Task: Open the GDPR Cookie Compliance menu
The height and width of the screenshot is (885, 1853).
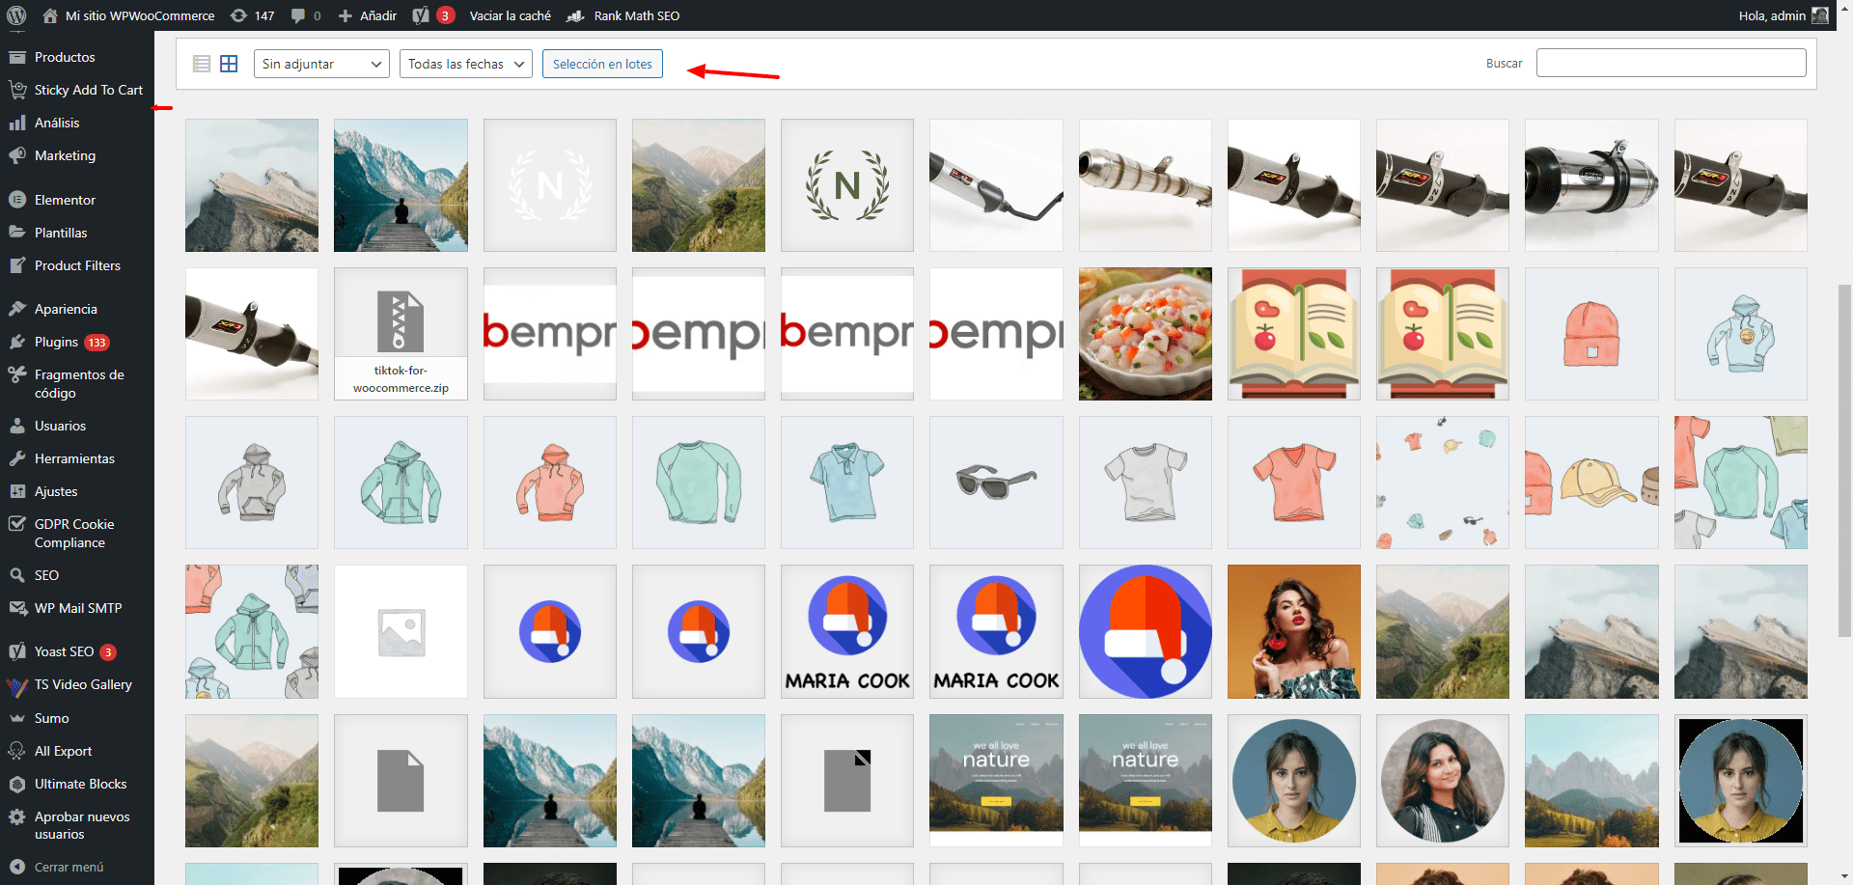Action: (77, 533)
